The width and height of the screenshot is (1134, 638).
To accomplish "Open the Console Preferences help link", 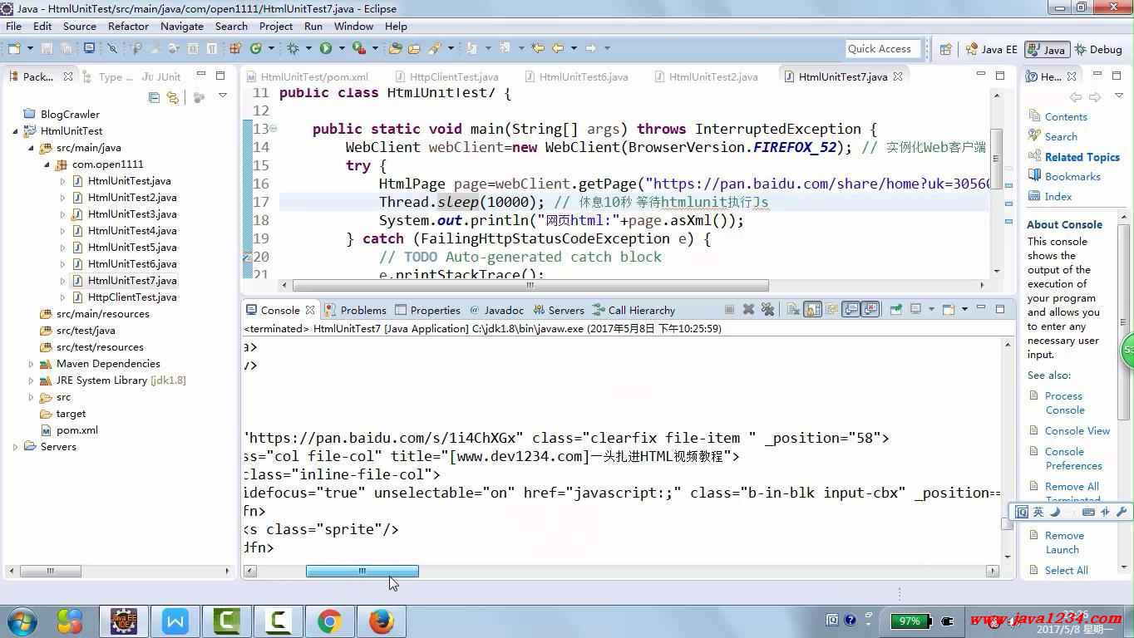I will click(x=1073, y=459).
